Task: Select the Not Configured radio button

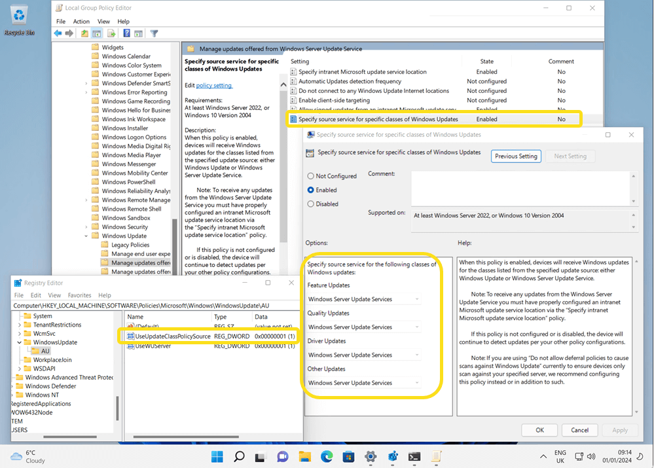Action: 311,176
